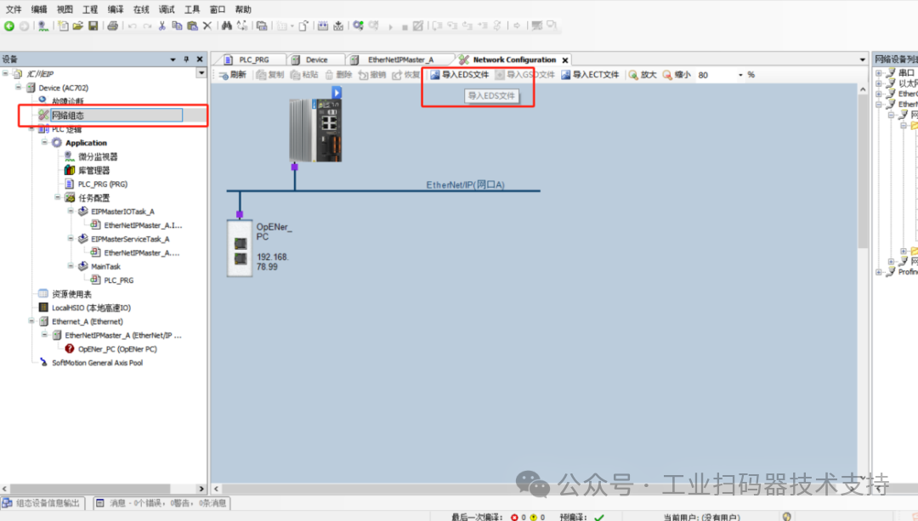Close the 设备 panel with its X

point(200,59)
